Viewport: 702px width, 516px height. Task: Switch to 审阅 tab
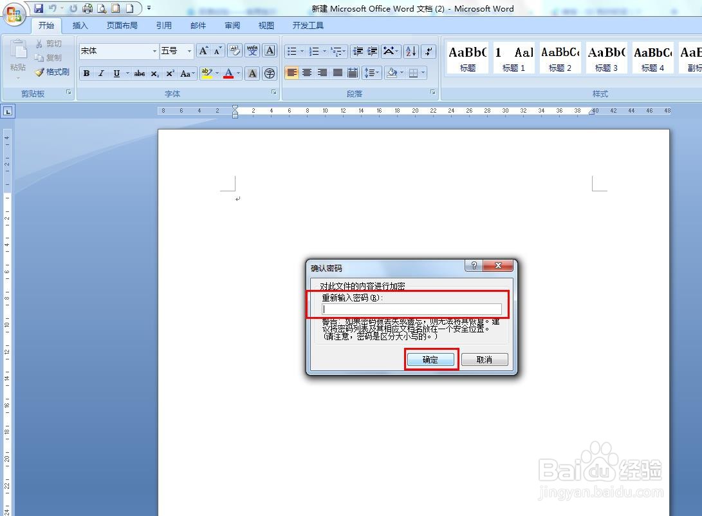point(232,26)
